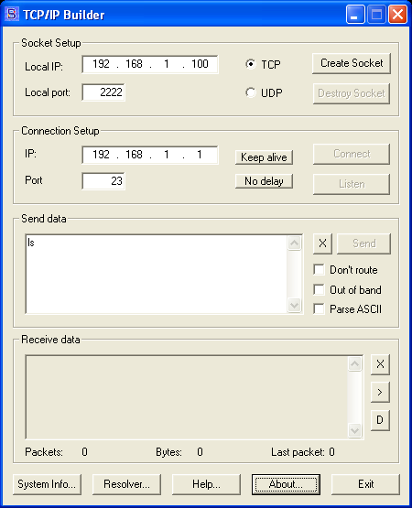Click Send data scrollbar up arrow
The width and height of the screenshot is (412, 508).
[x=294, y=243]
